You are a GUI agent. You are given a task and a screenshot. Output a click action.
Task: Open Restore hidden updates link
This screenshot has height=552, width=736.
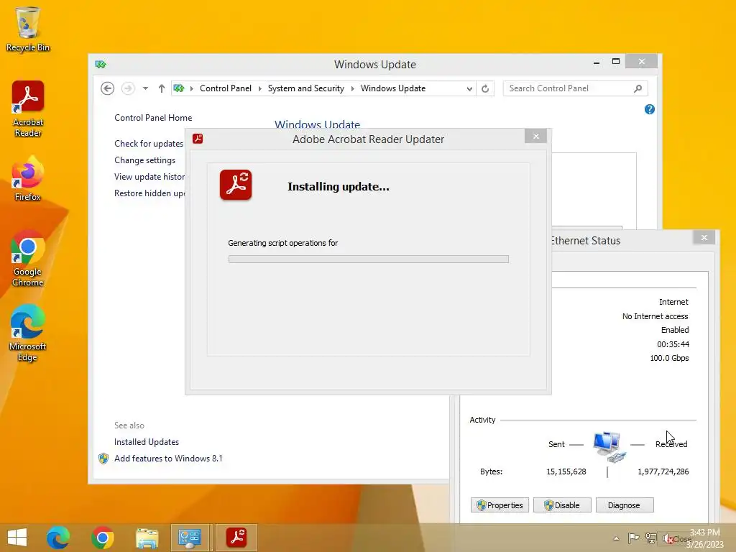click(149, 193)
